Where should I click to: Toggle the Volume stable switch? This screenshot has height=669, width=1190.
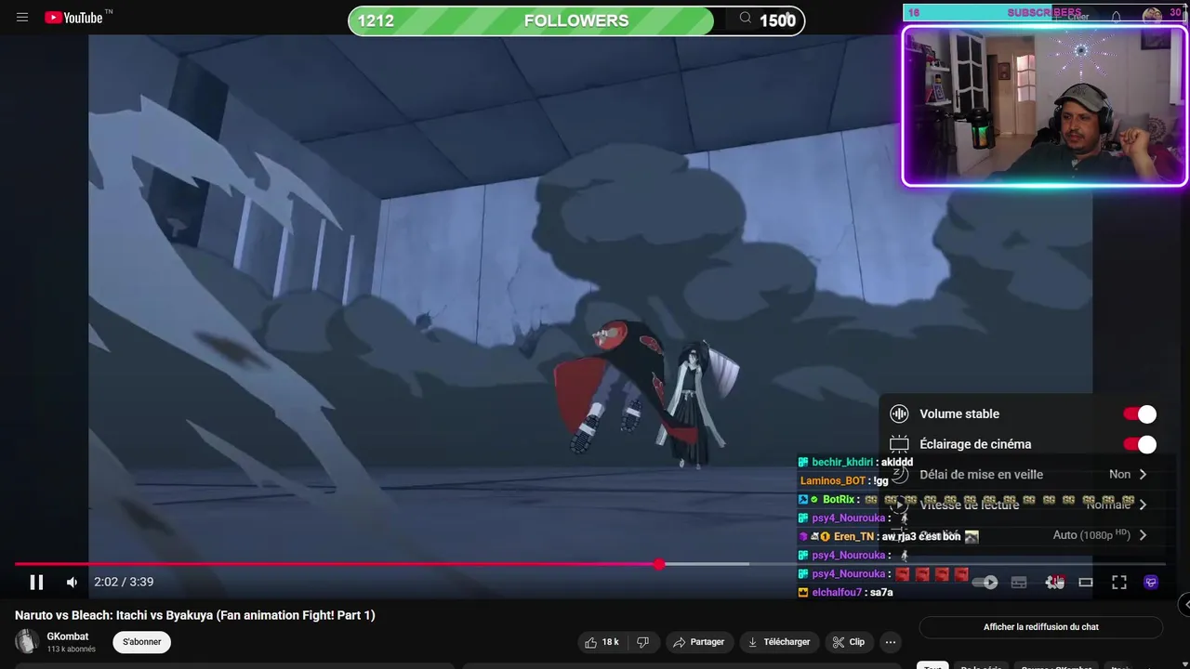click(1140, 414)
